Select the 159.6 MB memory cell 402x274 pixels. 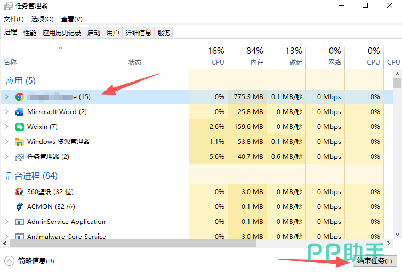[247, 127]
